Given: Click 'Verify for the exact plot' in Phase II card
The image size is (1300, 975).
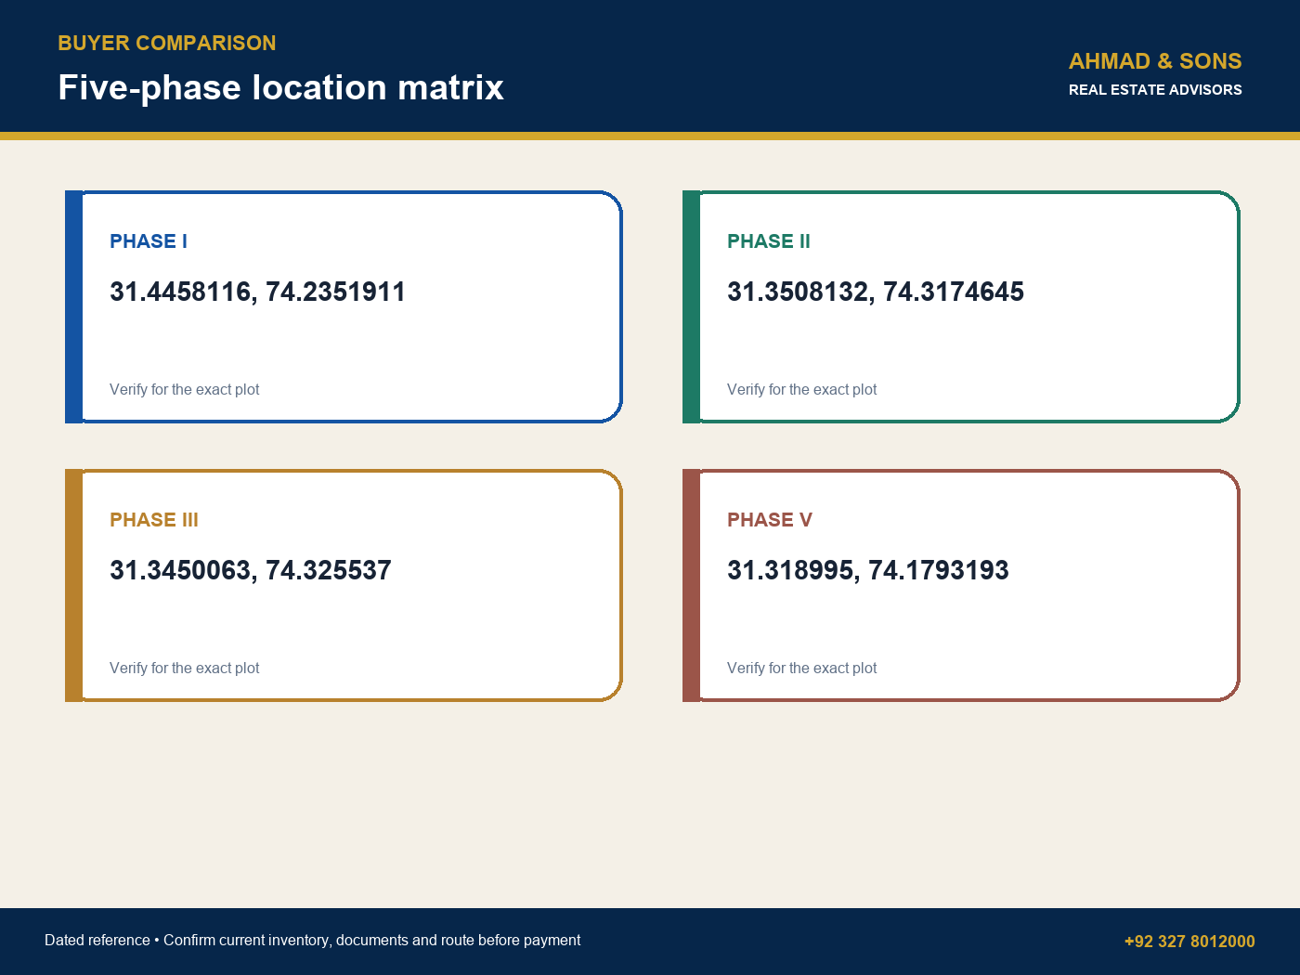Looking at the screenshot, I should (x=802, y=390).
